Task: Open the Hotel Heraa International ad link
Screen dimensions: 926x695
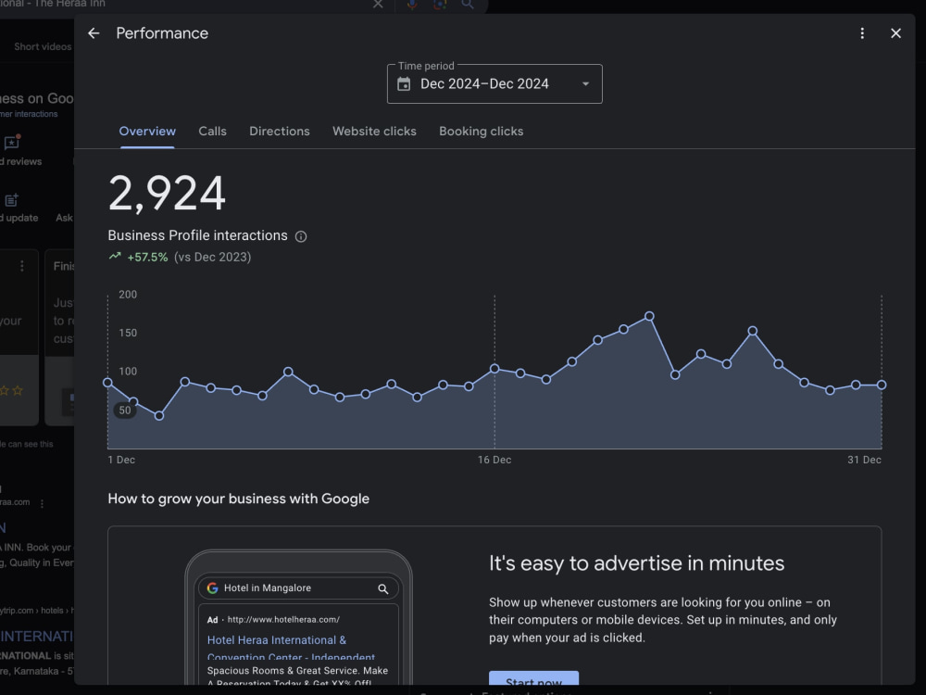Action: click(291, 649)
